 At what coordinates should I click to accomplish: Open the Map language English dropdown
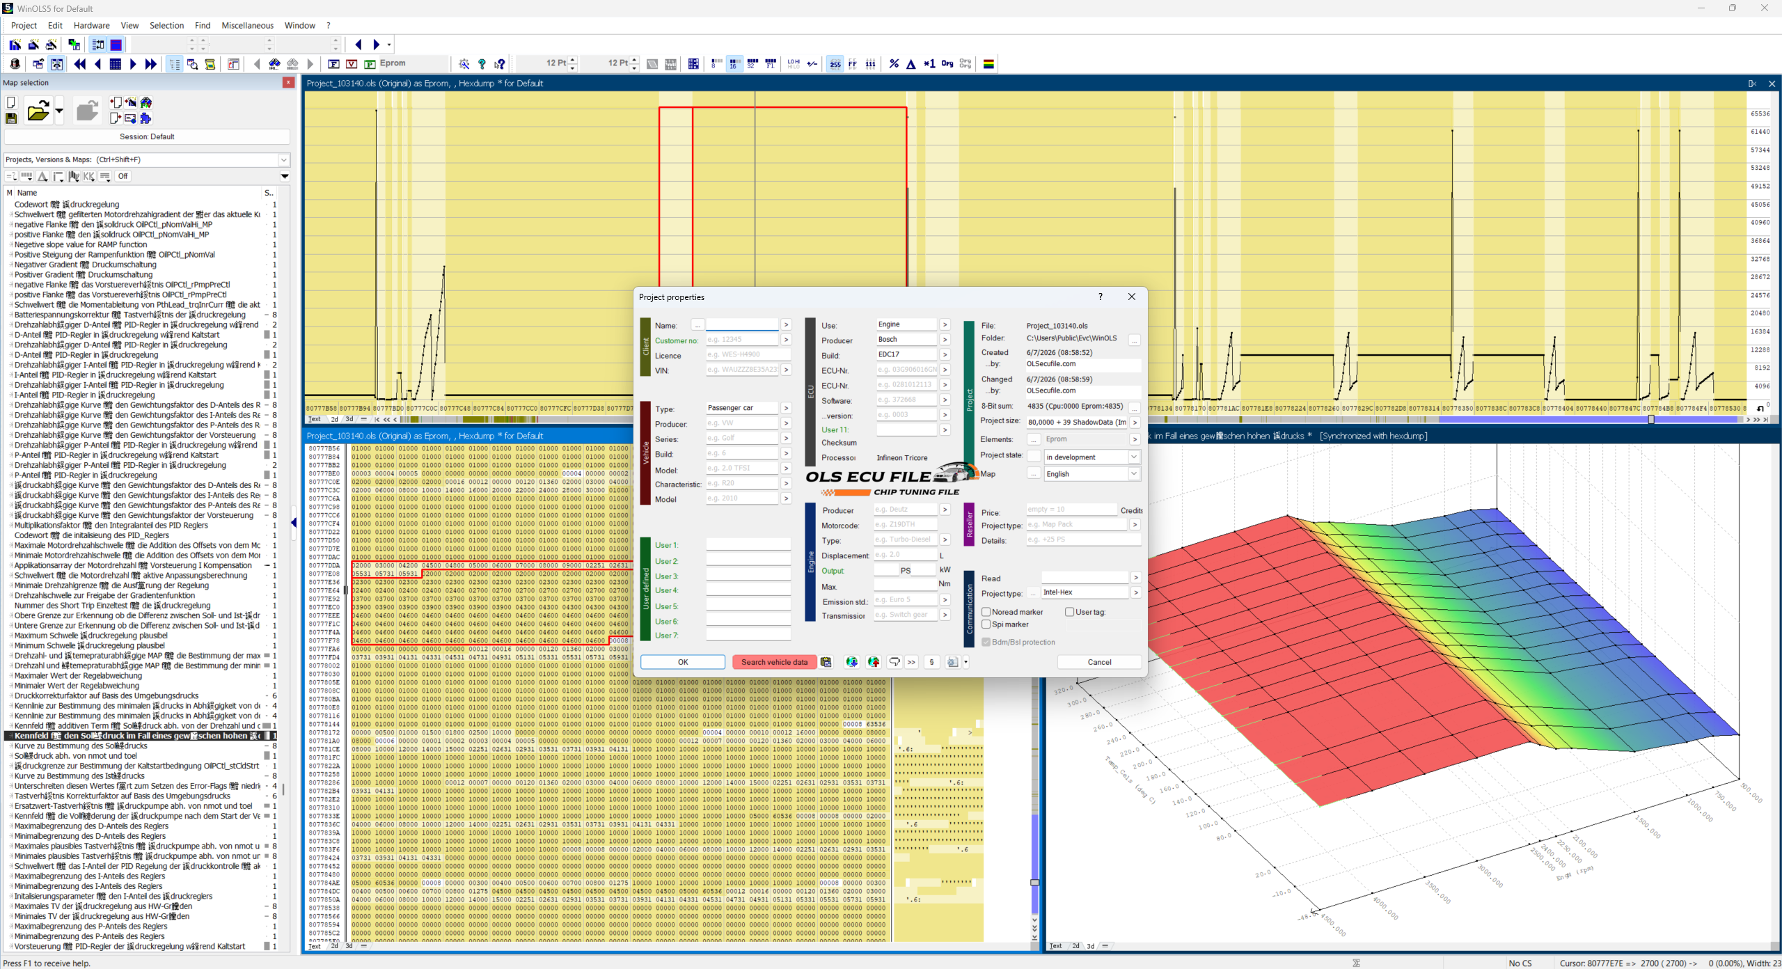pos(1134,473)
